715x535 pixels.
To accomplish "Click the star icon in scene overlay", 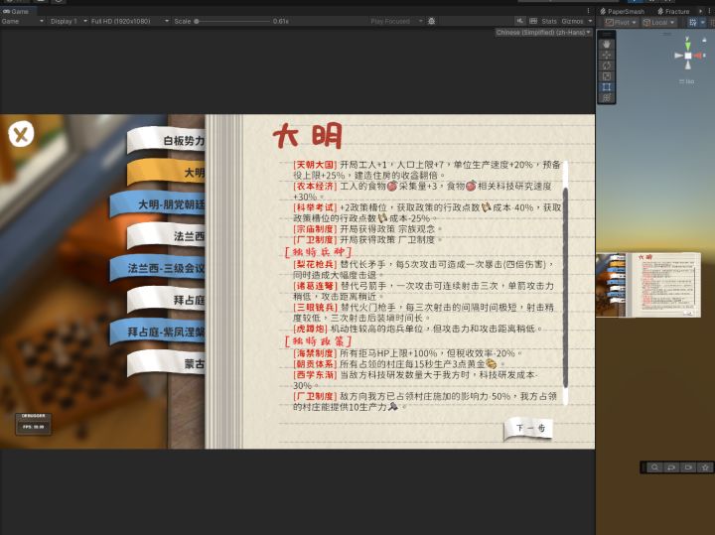I will pos(705,467).
